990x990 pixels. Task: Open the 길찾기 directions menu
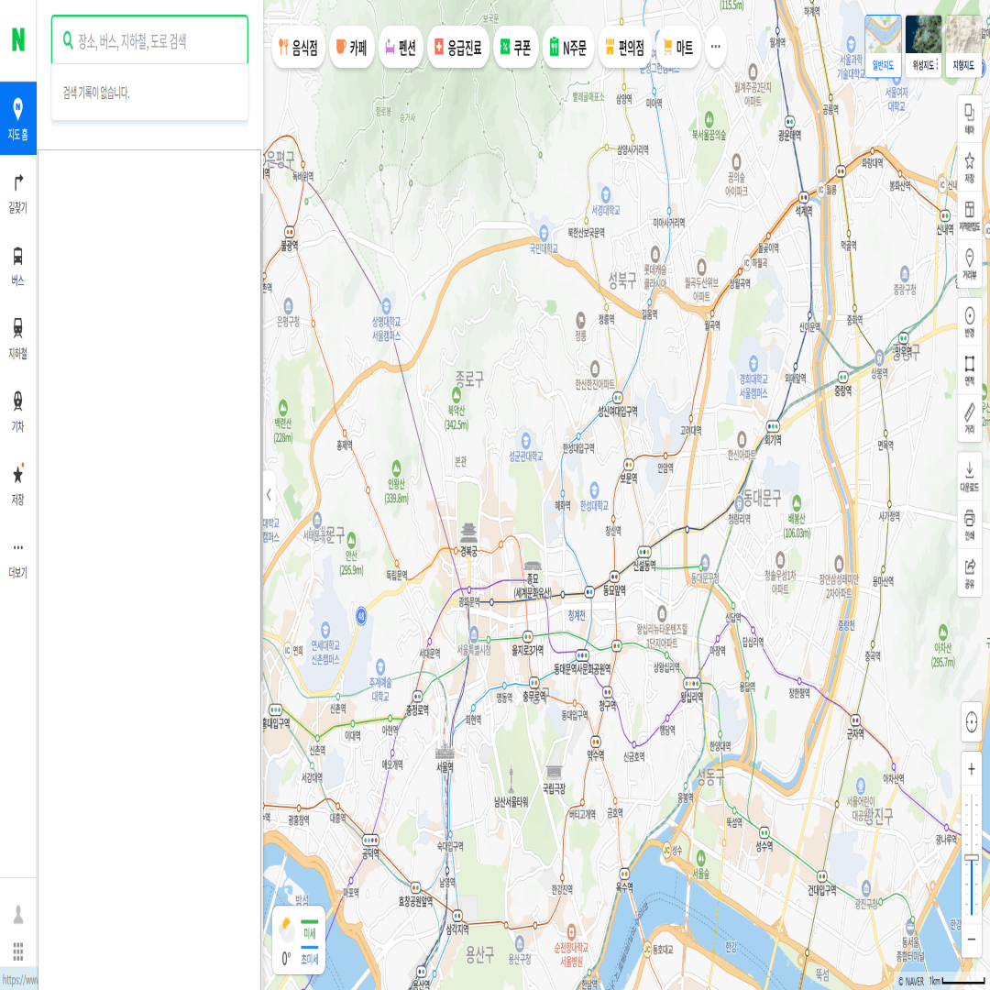tap(18, 193)
